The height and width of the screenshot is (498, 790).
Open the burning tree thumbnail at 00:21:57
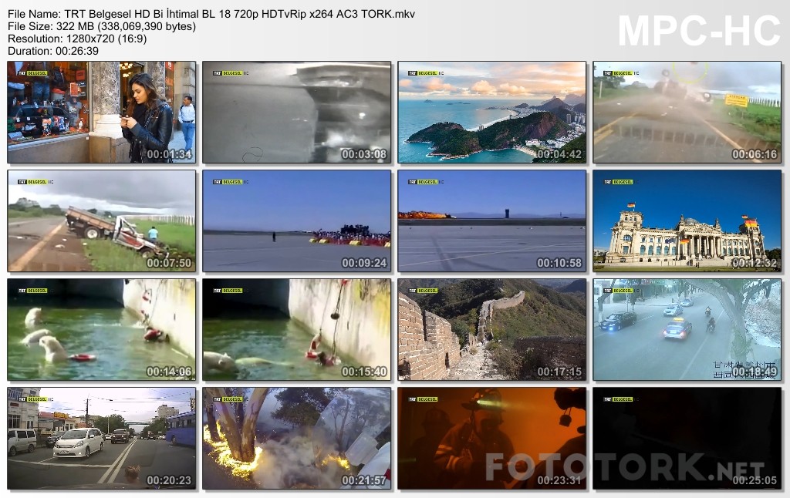click(296, 439)
